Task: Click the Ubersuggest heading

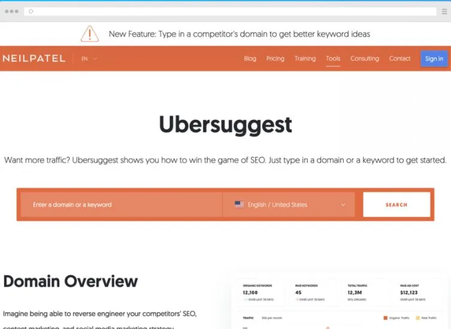Action: (x=225, y=125)
